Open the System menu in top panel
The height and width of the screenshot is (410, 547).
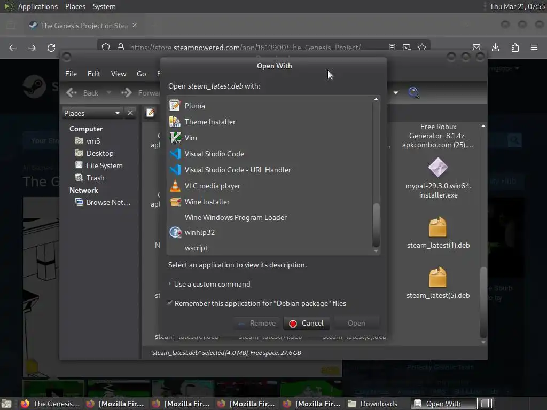point(104,6)
